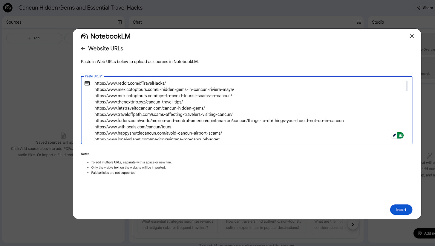The width and height of the screenshot is (435, 246).
Task: Click the thenexttrip.xyz cancun-travel-tips URL
Action: (138, 102)
